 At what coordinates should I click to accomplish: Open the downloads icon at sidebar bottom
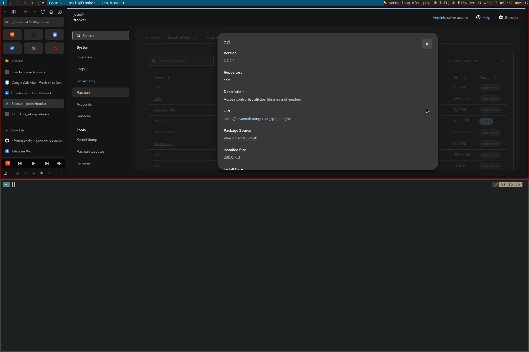click(6, 173)
